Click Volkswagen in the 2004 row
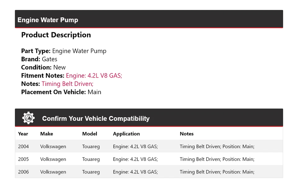 (x=53, y=147)
